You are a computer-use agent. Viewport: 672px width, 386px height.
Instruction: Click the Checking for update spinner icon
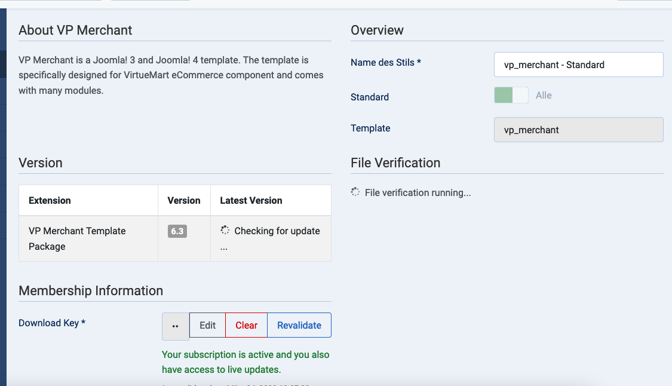[x=225, y=231]
